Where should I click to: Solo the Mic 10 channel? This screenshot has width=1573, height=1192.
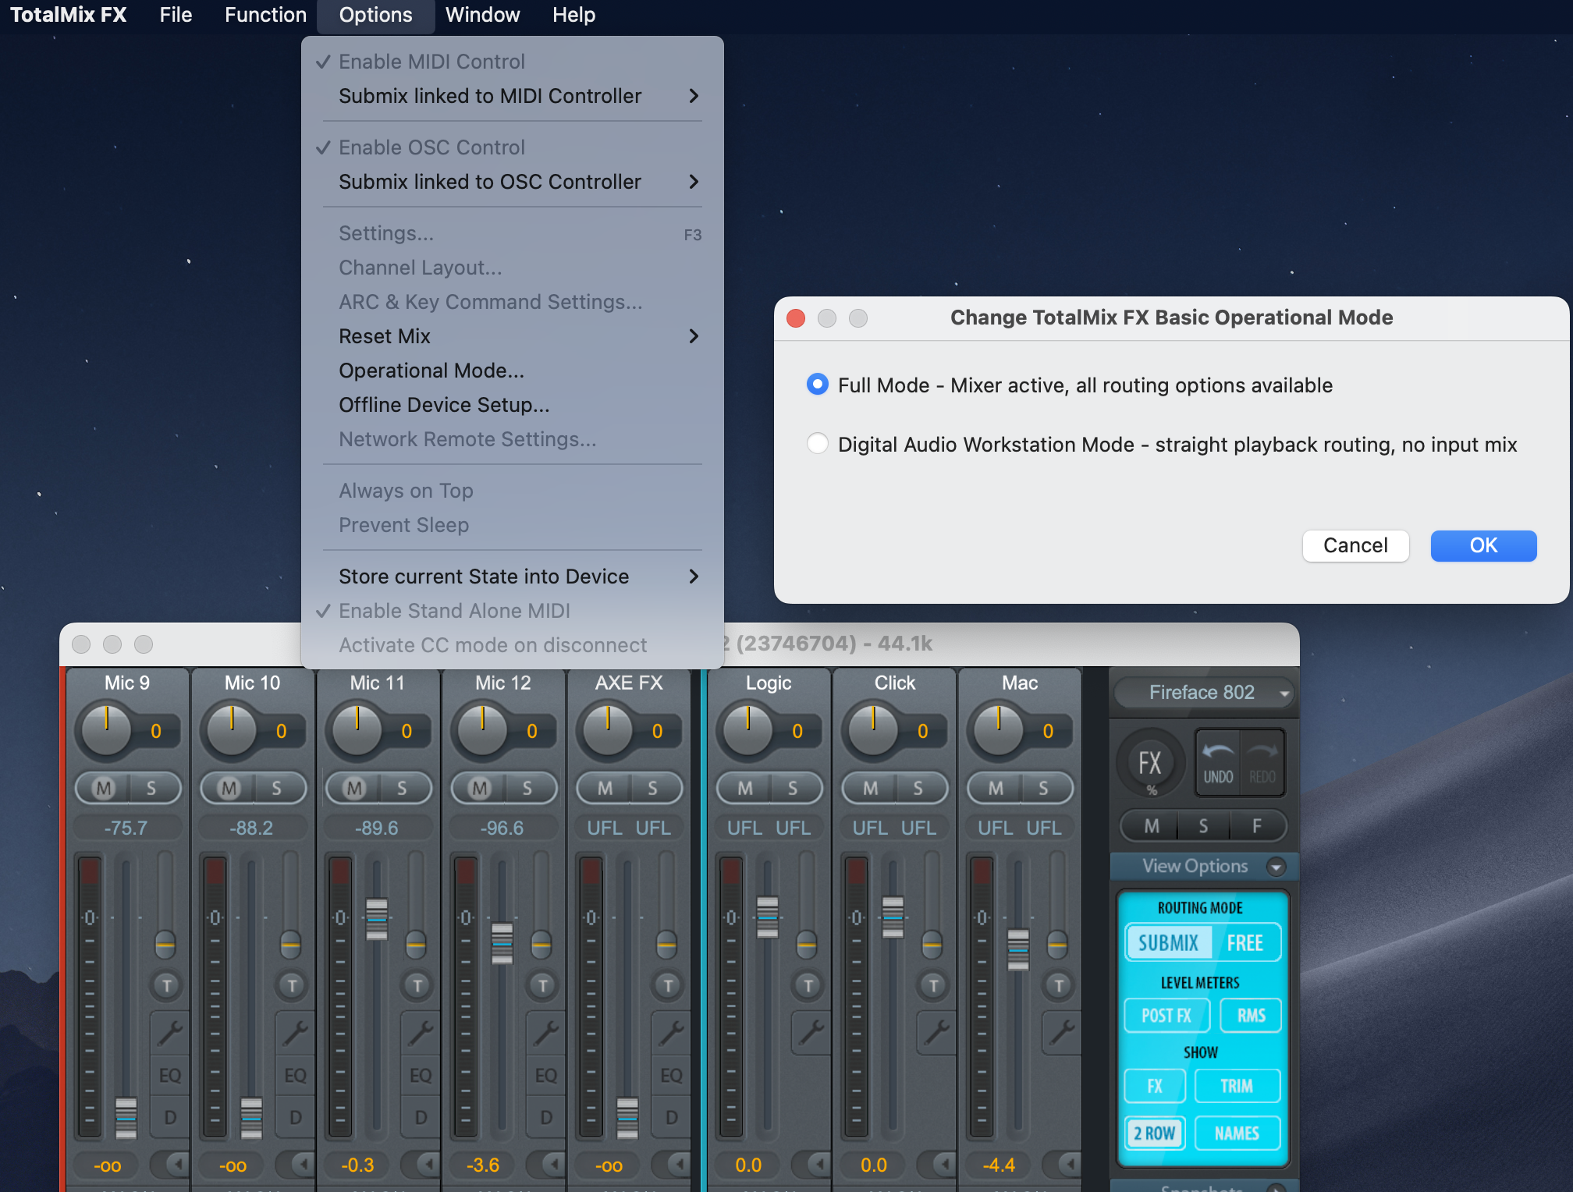(276, 789)
